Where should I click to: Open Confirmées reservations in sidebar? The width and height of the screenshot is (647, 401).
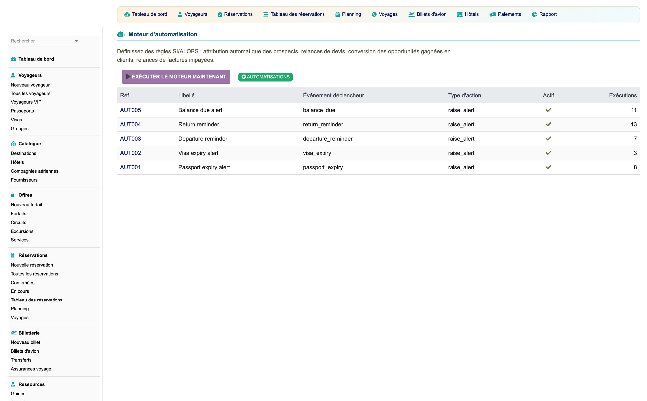[22, 283]
